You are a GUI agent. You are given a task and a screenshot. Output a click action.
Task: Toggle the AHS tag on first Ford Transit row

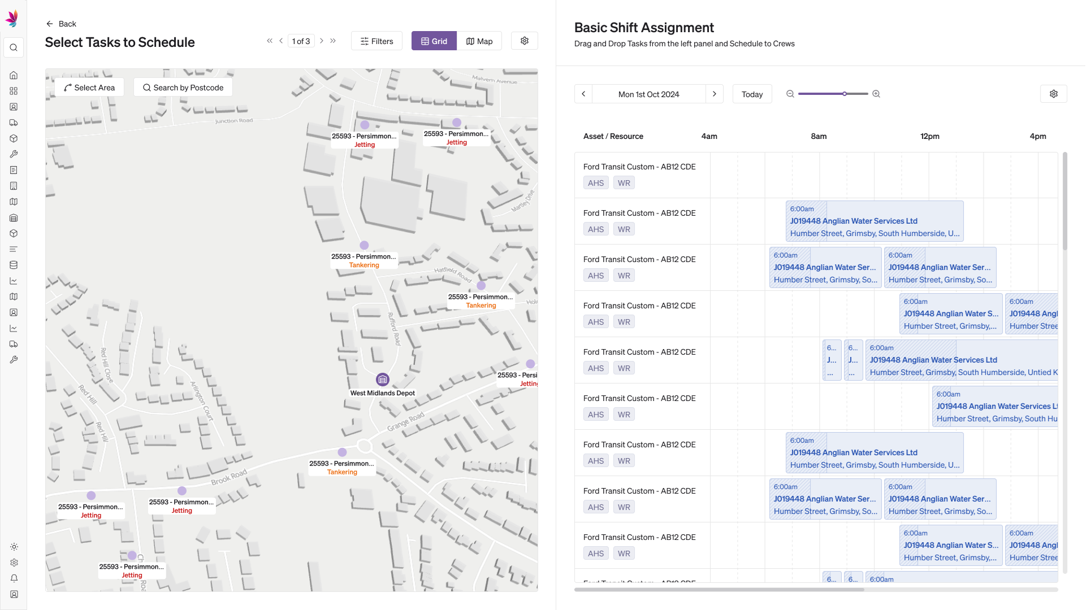tap(596, 183)
